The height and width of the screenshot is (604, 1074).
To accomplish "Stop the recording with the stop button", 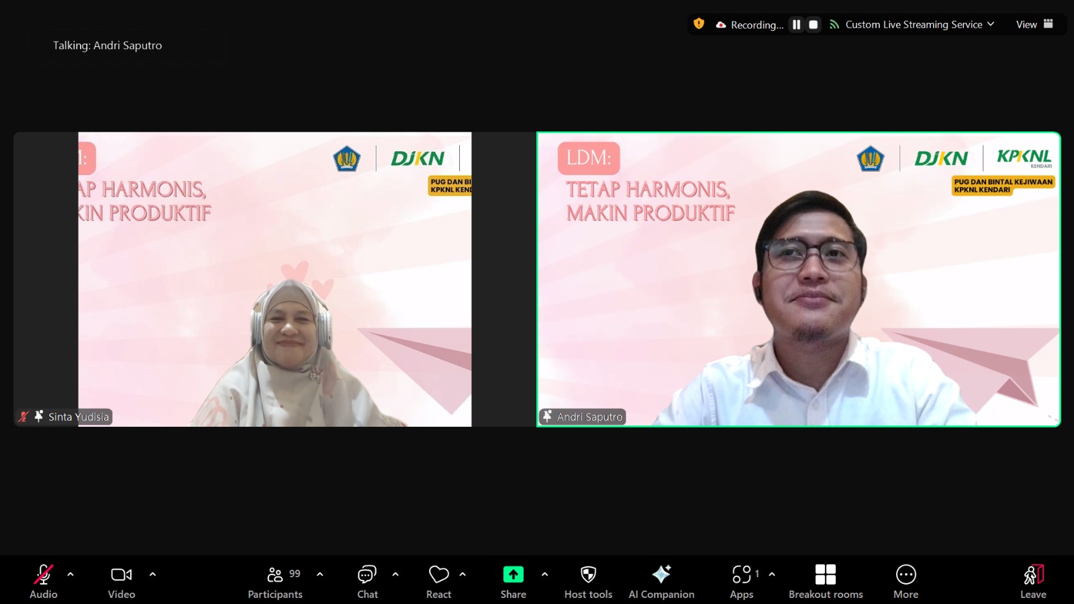I will pyautogui.click(x=813, y=24).
